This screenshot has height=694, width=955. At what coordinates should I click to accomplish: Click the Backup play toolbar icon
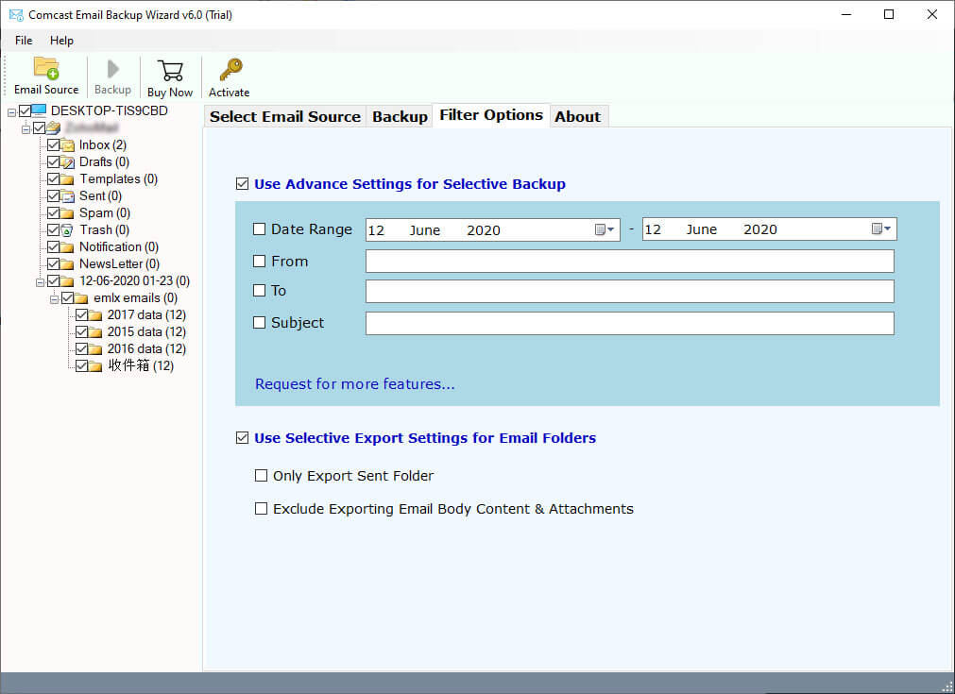[x=112, y=69]
